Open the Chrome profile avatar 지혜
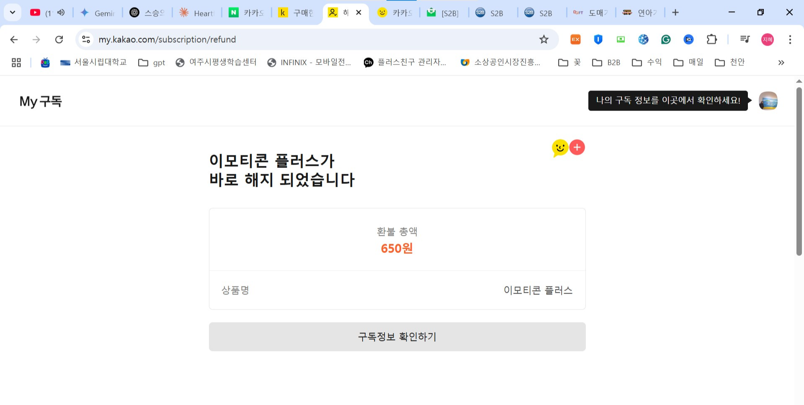Viewport: 804px width, 405px height. [767, 39]
